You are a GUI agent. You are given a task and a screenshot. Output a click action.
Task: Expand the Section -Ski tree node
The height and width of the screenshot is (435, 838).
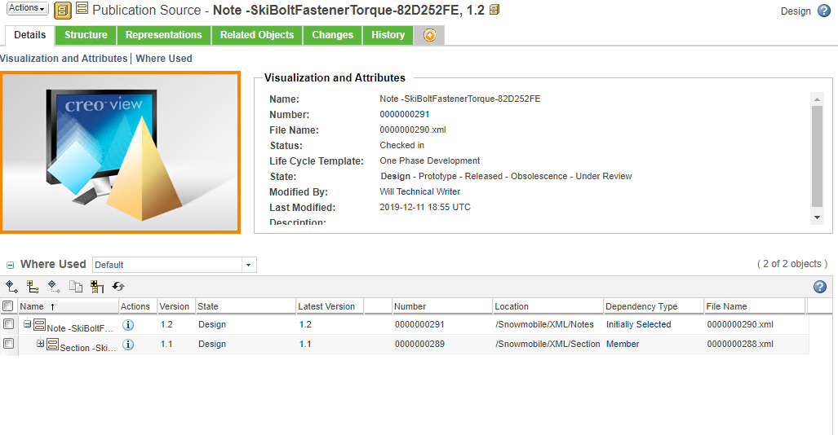41,344
